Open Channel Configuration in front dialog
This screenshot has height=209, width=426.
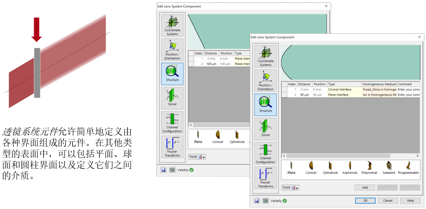coord(265,153)
